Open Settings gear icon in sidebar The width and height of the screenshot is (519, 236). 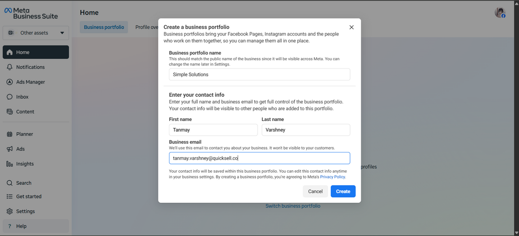click(x=9, y=211)
